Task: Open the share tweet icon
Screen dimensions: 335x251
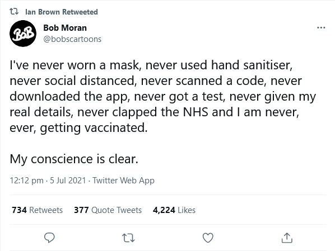Action: coord(287,238)
